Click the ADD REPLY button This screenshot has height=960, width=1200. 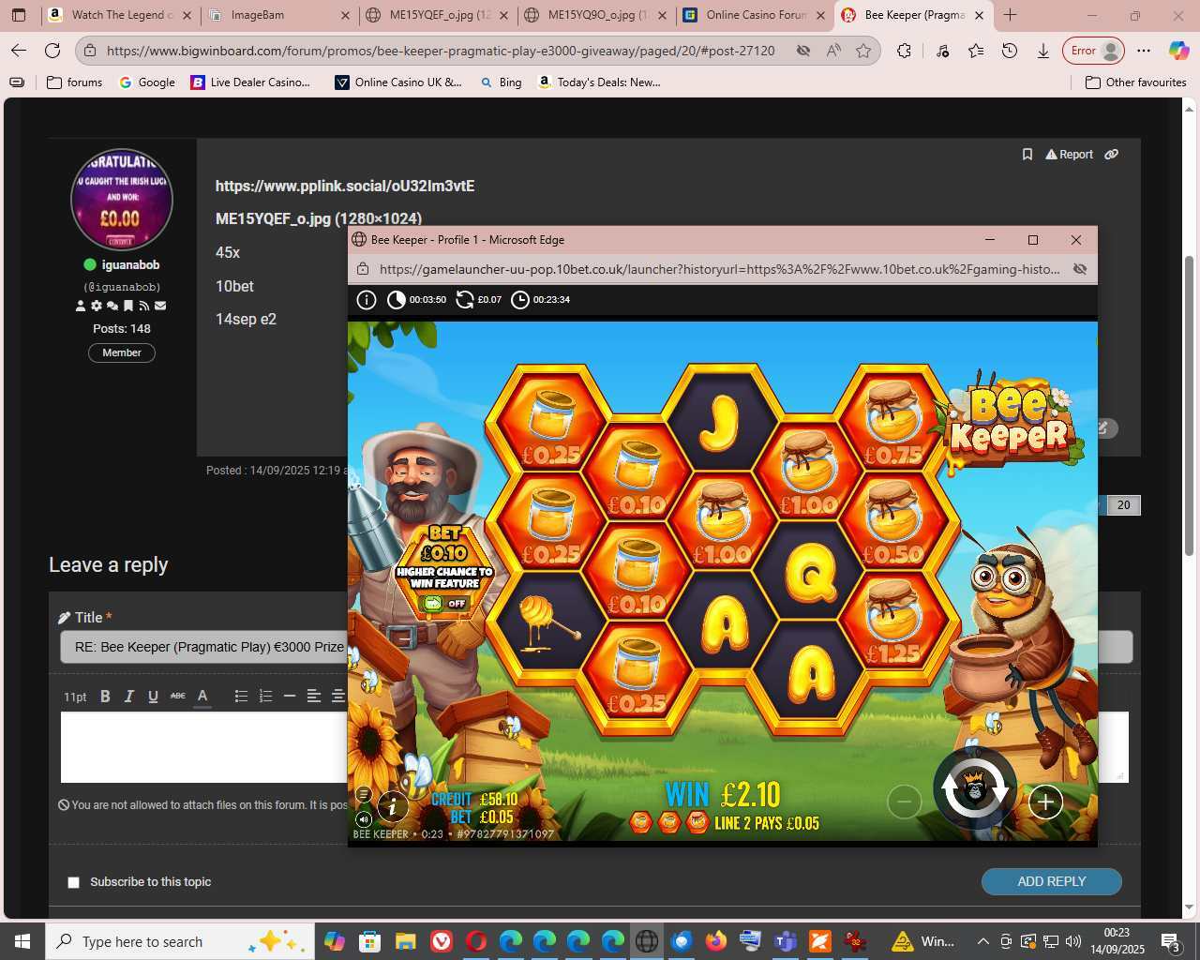pos(1051,881)
